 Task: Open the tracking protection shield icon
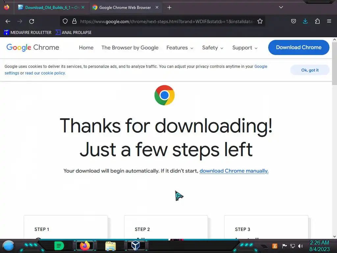[x=65, y=21]
